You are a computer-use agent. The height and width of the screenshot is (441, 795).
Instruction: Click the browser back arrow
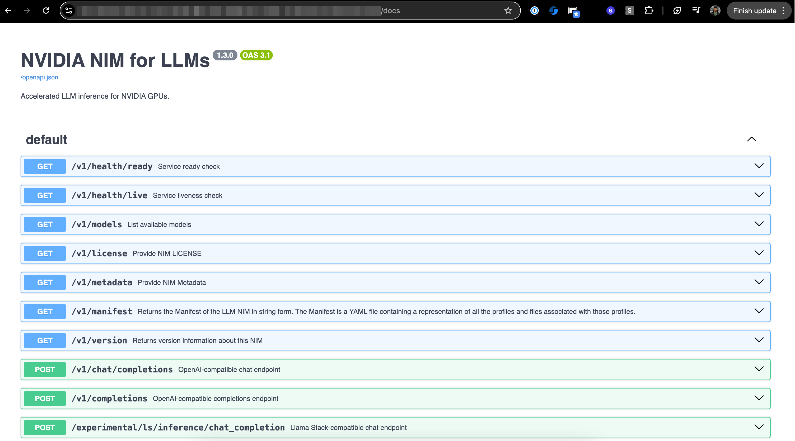pos(8,11)
